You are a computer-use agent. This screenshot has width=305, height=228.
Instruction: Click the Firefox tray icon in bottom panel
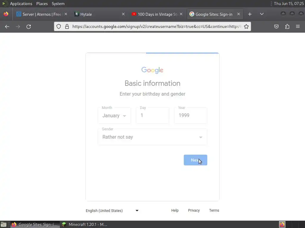pos(282,224)
